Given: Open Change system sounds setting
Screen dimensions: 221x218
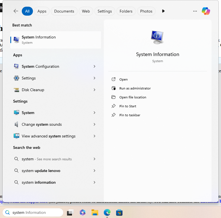Looking at the screenshot, I should coord(56,124).
